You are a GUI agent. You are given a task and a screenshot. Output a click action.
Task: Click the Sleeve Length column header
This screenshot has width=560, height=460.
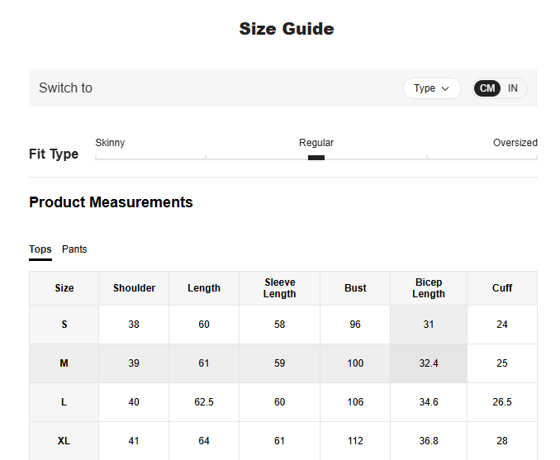tap(279, 288)
